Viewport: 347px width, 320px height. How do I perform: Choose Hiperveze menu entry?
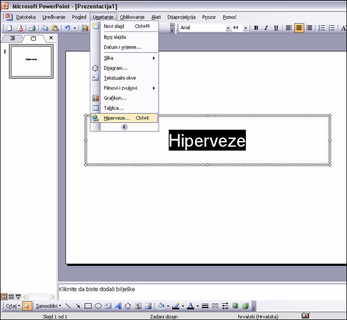tap(125, 118)
